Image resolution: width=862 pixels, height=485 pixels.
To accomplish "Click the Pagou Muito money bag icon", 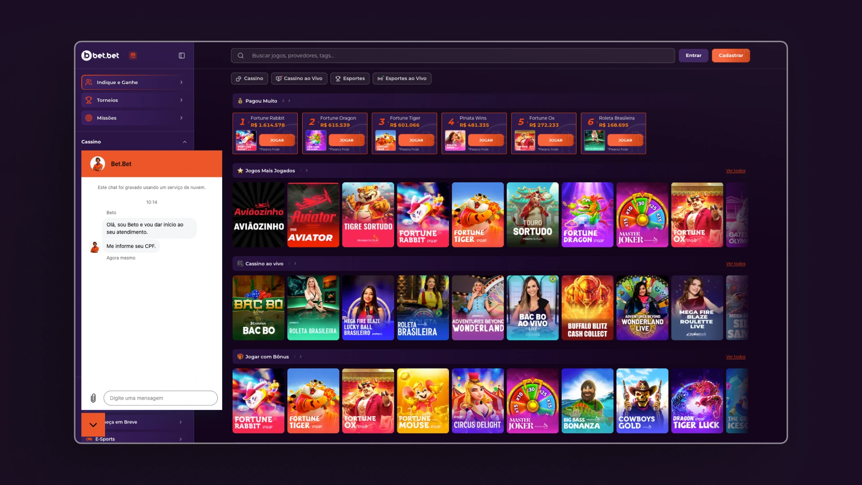I will tap(240, 101).
